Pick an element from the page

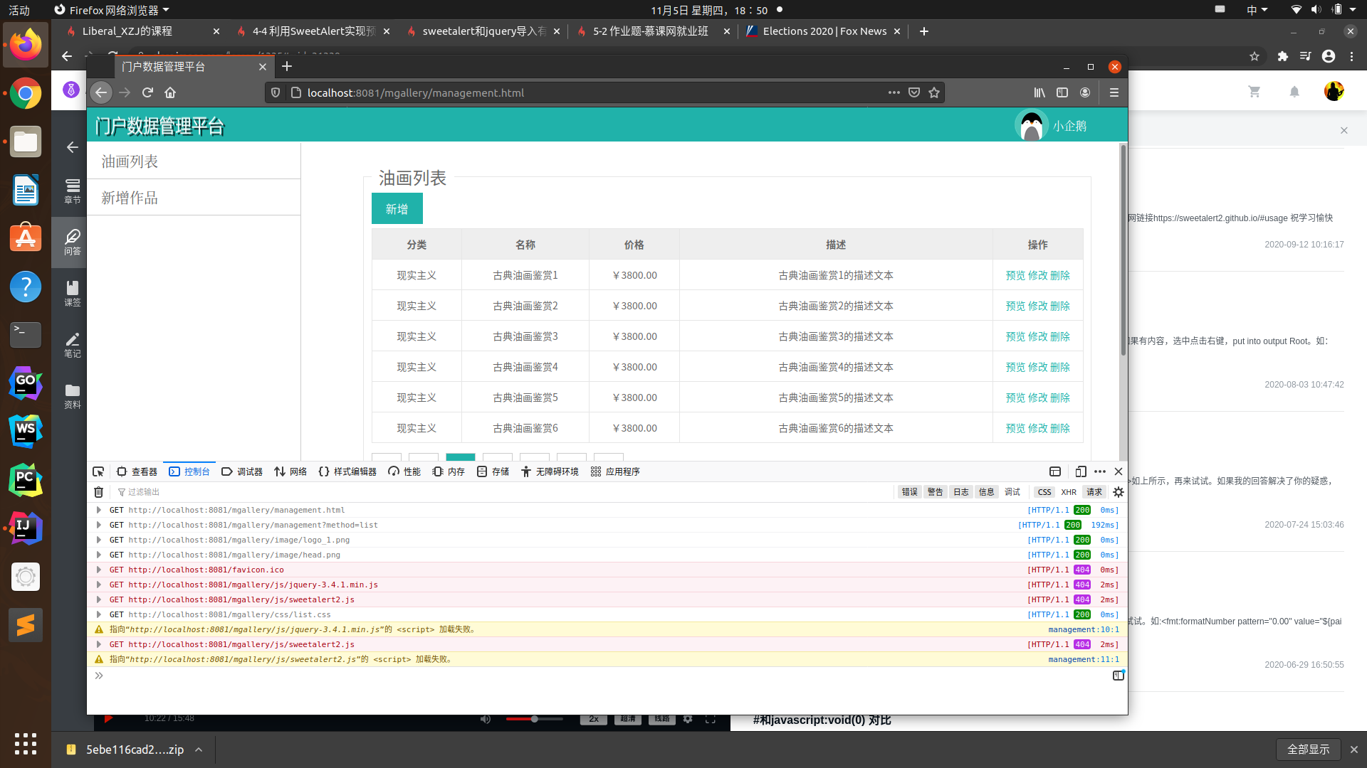click(x=98, y=471)
